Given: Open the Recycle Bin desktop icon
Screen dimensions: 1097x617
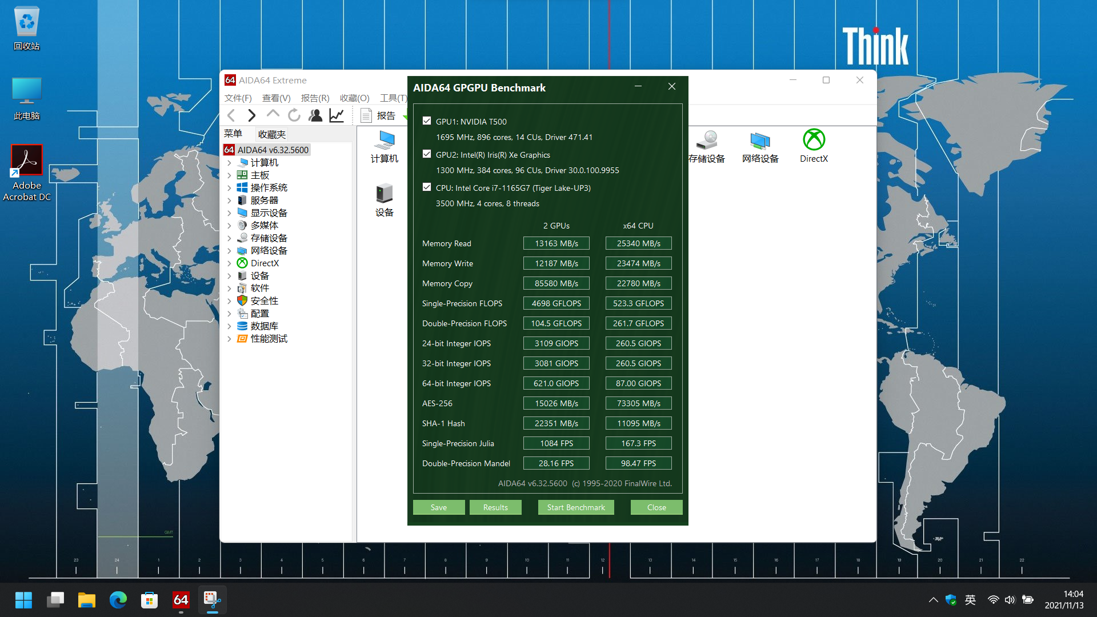Looking at the screenshot, I should coord(27,28).
